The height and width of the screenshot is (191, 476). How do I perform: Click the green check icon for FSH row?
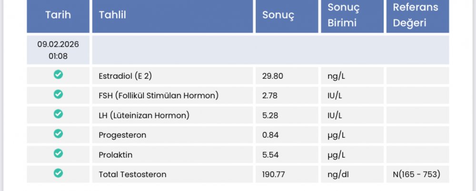point(58,94)
